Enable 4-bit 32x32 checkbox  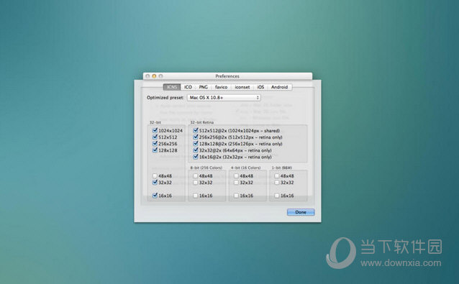(236, 182)
